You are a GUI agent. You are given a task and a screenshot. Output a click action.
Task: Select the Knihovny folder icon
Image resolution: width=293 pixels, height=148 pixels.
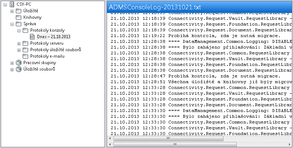pos(18,18)
